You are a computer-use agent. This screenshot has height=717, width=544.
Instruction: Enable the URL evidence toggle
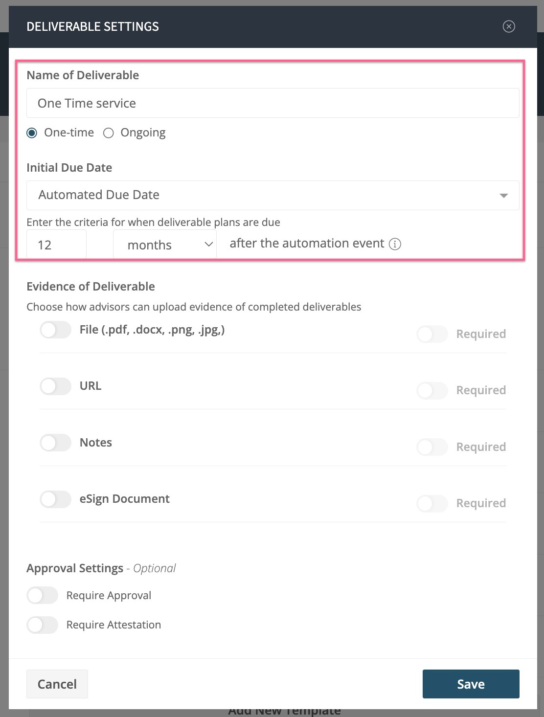pyautogui.click(x=56, y=386)
